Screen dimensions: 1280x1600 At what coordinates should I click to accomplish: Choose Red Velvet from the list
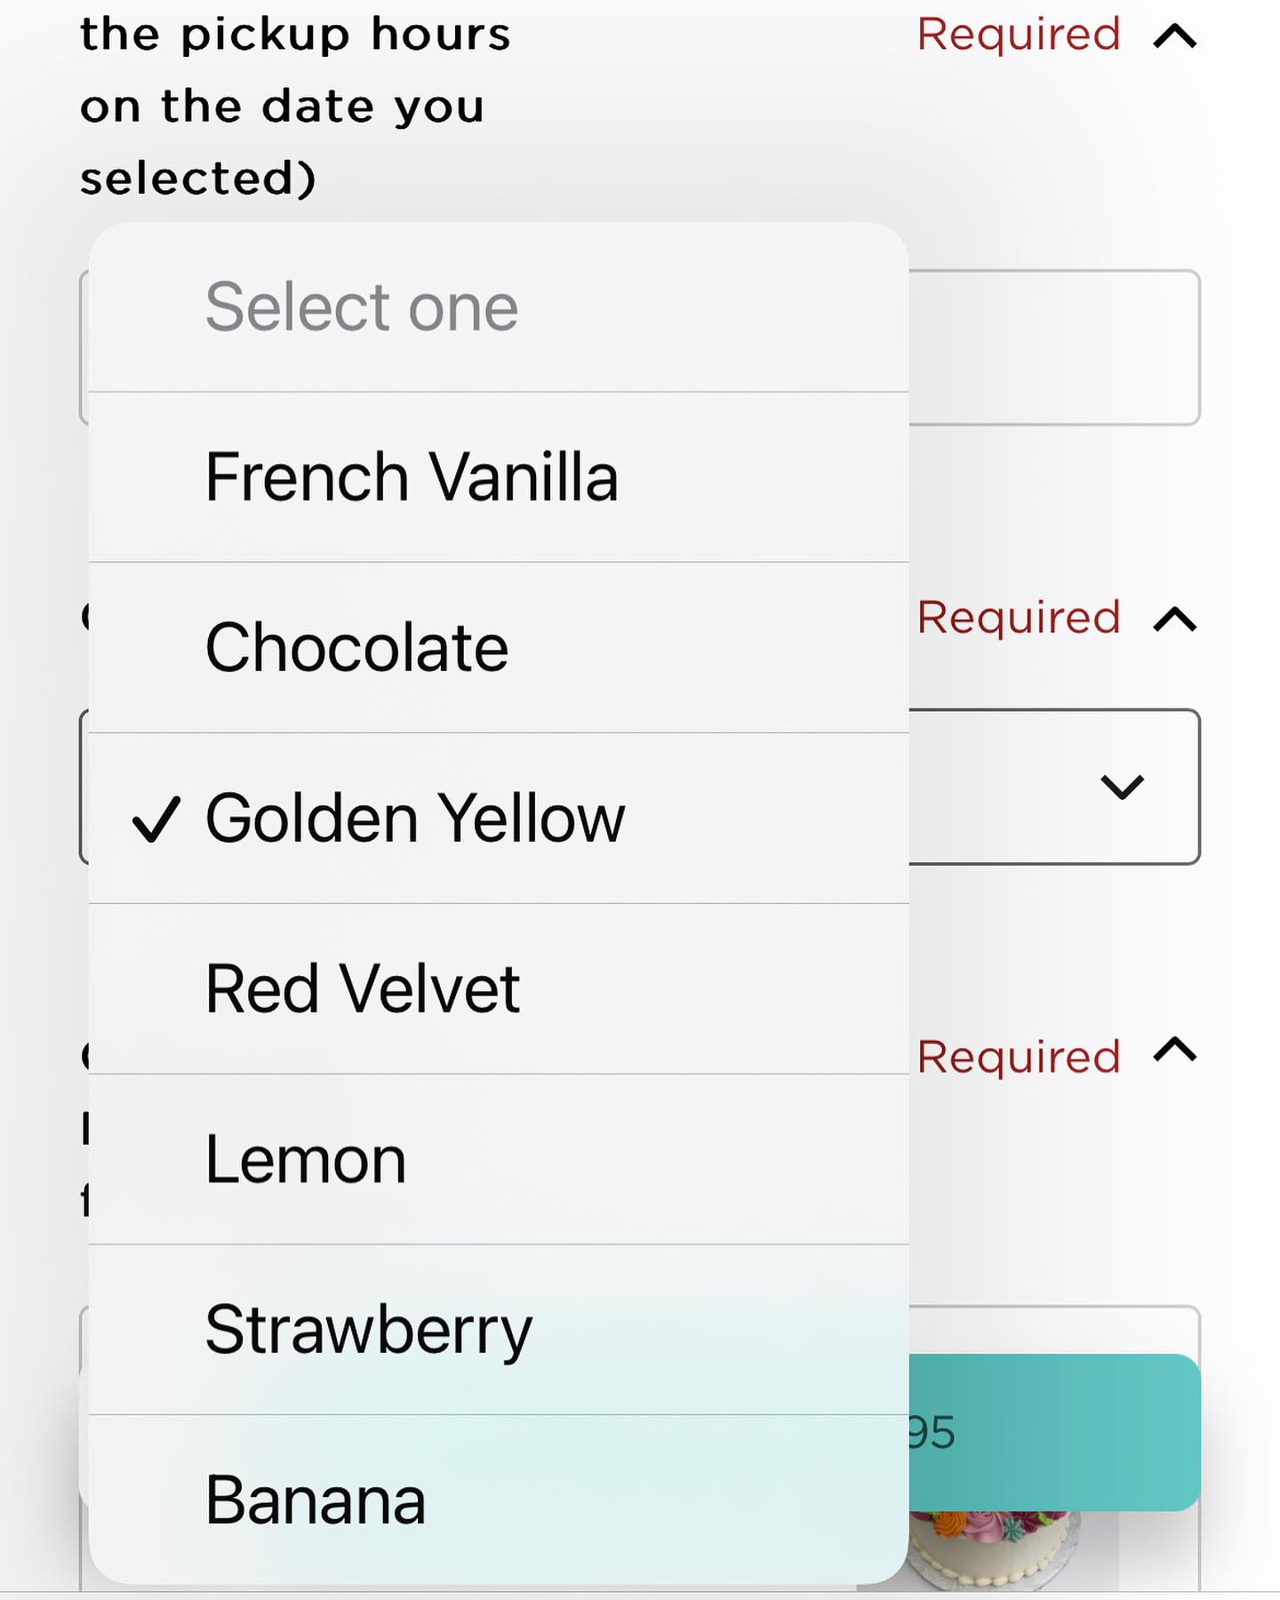362,989
